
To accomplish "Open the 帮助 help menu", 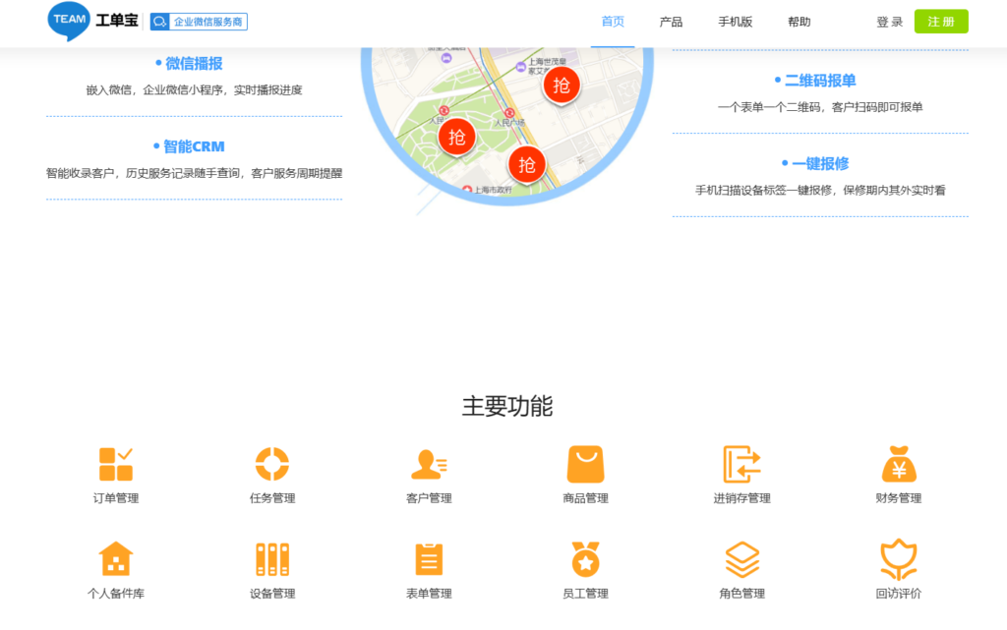I will 800,22.
